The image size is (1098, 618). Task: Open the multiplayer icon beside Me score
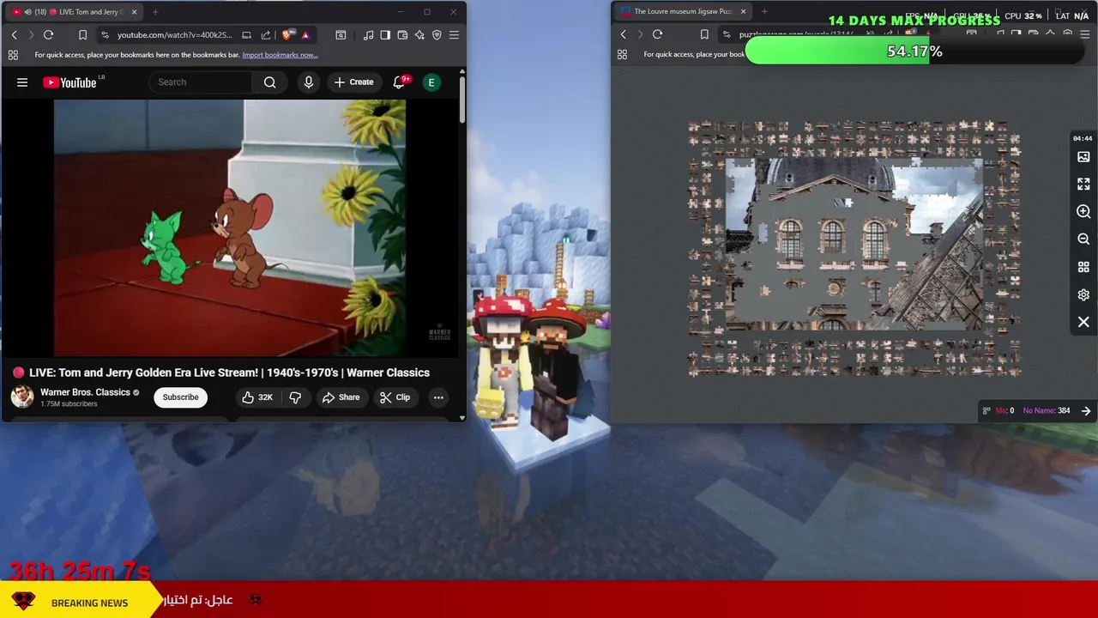tap(986, 410)
